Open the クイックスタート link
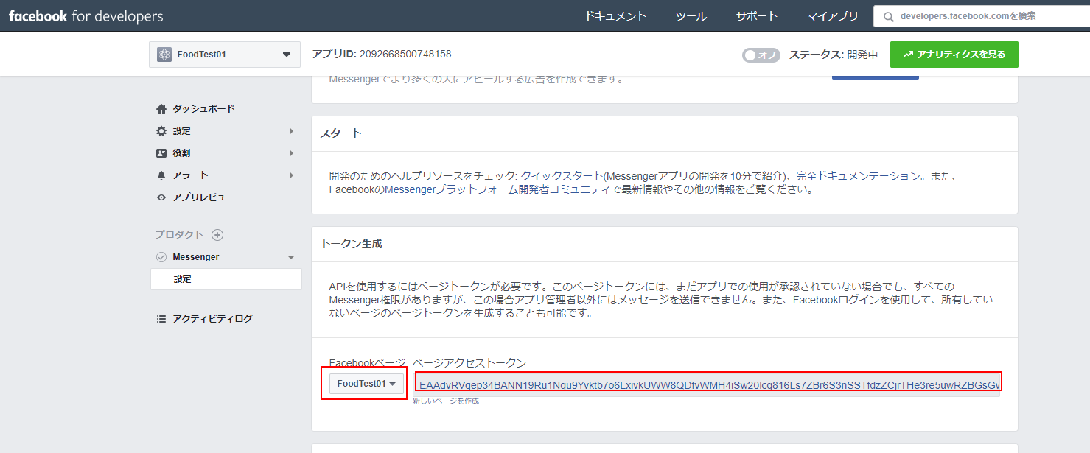1090x453 pixels. point(562,176)
